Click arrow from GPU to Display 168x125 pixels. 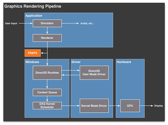click(146, 106)
